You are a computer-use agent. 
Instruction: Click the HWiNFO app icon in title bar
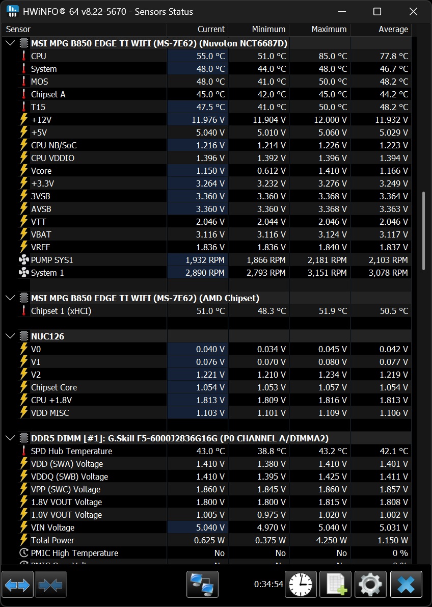coord(13,11)
